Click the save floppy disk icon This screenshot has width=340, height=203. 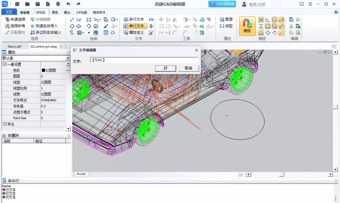coord(37,4)
